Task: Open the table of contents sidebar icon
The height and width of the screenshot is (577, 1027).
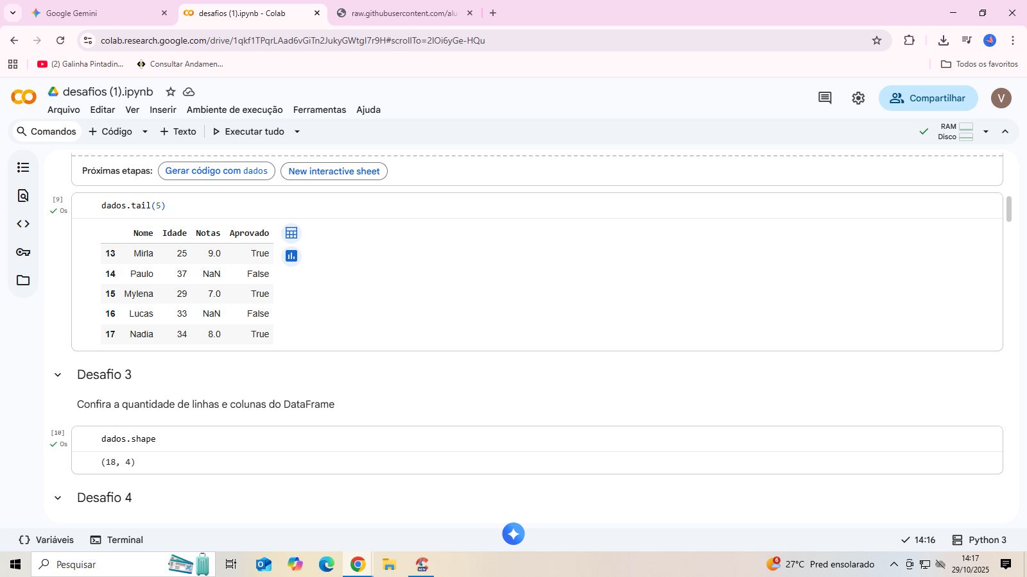Action: click(x=23, y=167)
